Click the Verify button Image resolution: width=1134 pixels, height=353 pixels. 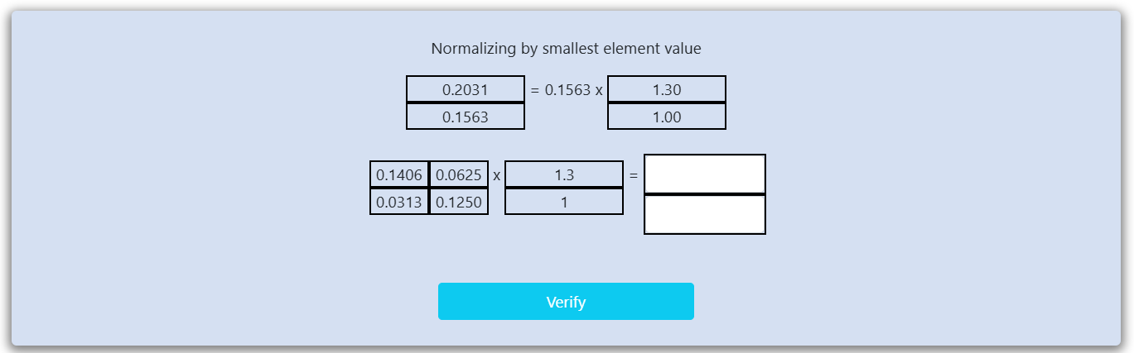pos(566,302)
